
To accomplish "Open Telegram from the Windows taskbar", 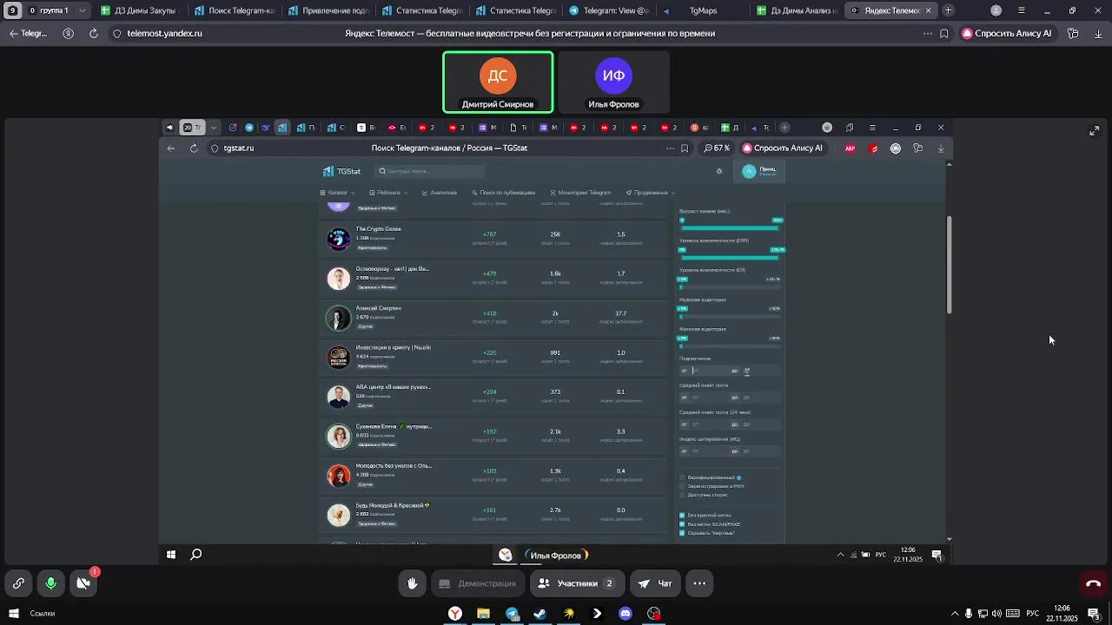I will tap(512, 614).
